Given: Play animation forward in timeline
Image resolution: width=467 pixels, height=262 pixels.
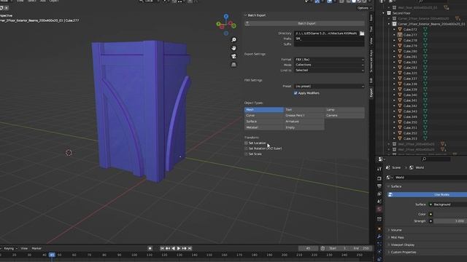Looking at the screenshot, I should (x=179, y=248).
